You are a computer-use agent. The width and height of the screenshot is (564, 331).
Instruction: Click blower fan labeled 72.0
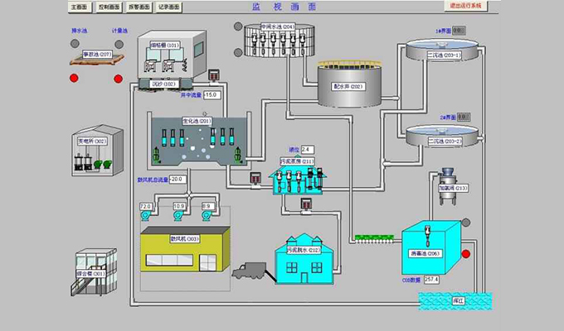click(145, 215)
